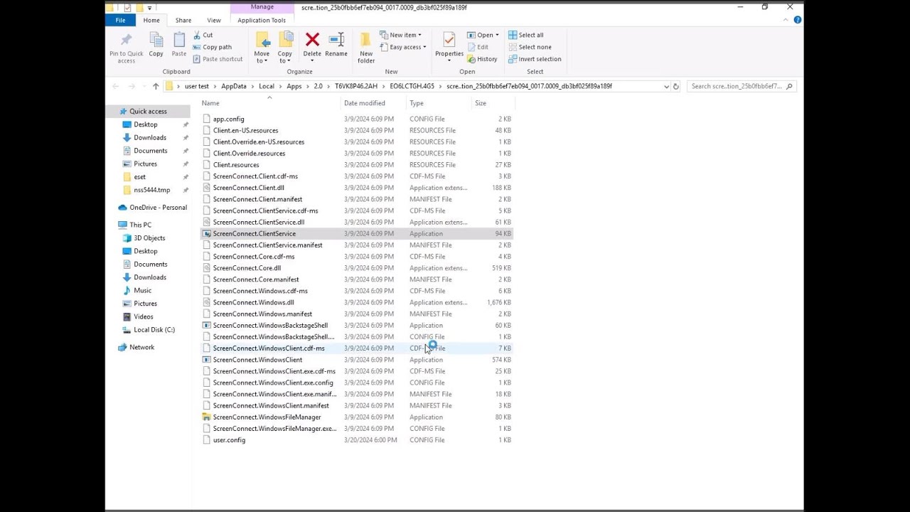This screenshot has width=910, height=512.
Task: Refresh the current folder view
Action: point(675,86)
